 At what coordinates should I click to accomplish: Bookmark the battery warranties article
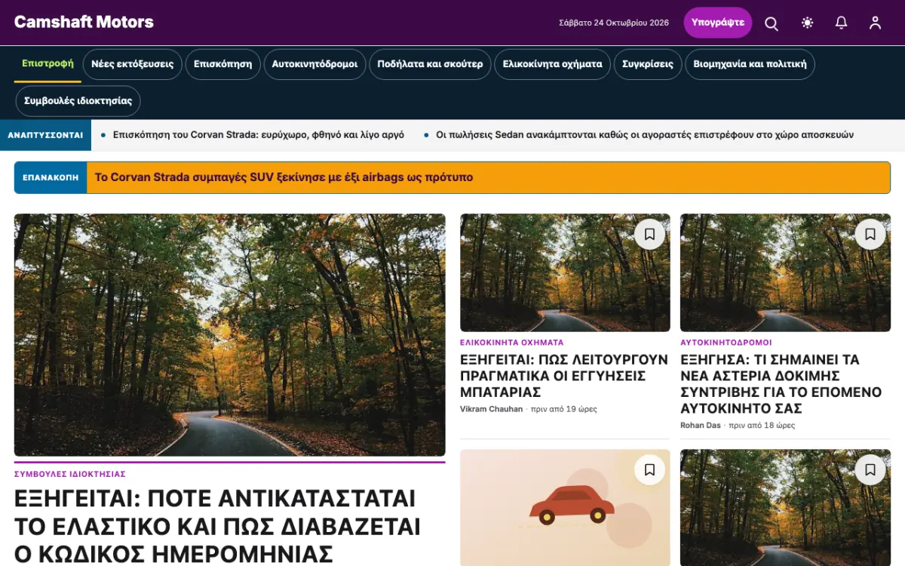pos(649,234)
